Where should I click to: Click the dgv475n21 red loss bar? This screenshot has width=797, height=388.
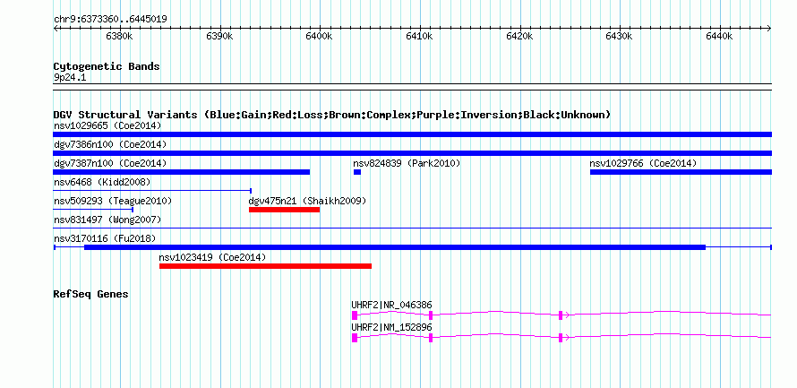pyautogui.click(x=284, y=210)
